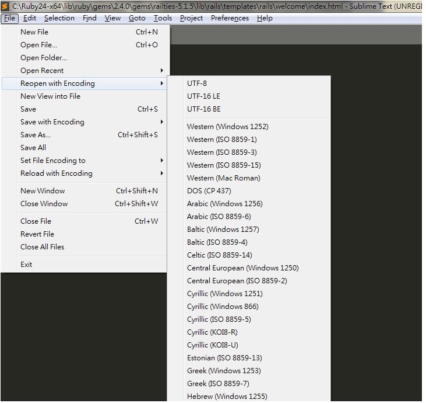
Task: Choose Save All entry
Action: [x=85, y=147]
